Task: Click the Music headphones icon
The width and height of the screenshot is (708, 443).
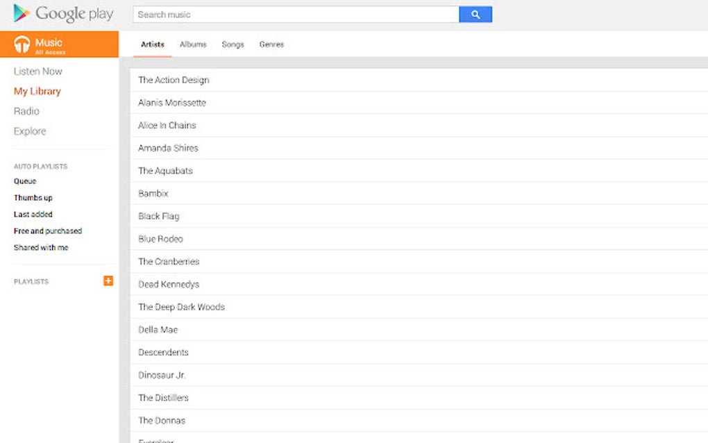Action: (x=22, y=42)
